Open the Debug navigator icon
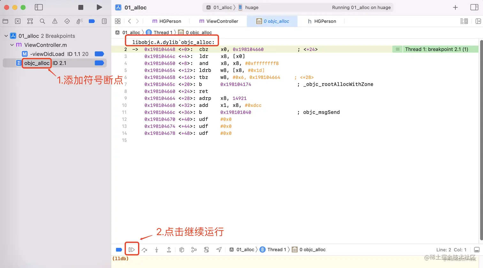 tap(80, 21)
